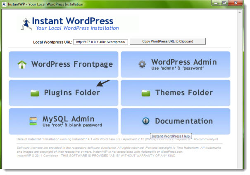The image size is (250, 175).
Task: Open the WordPress Admin panel button
Action: click(175, 64)
